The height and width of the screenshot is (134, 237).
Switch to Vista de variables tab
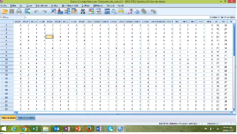pos(26,118)
